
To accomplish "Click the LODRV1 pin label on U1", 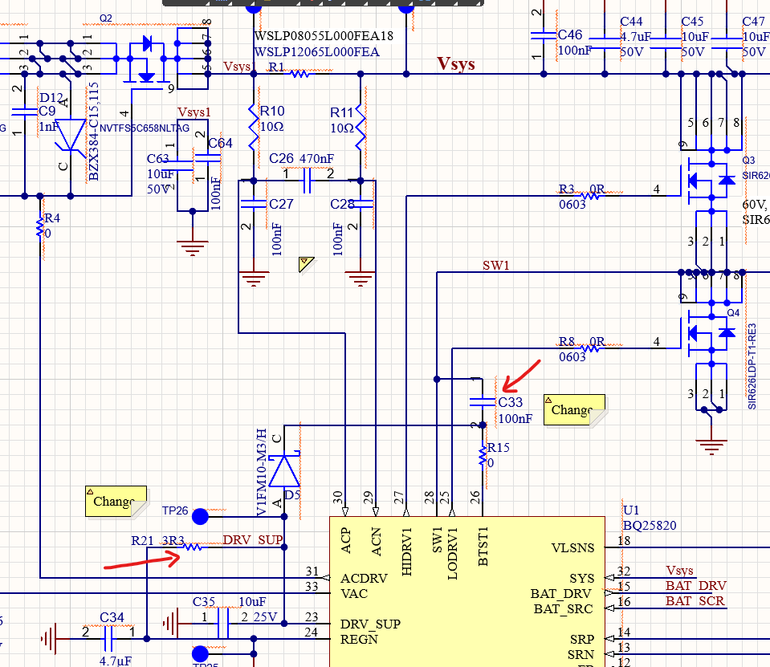I will pos(452,553).
